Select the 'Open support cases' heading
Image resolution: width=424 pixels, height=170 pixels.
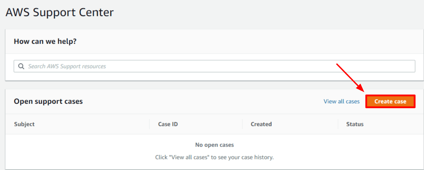click(48, 102)
